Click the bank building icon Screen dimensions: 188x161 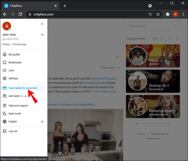5,96
